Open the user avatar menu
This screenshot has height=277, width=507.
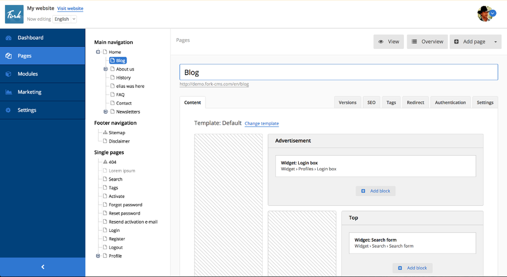click(486, 14)
